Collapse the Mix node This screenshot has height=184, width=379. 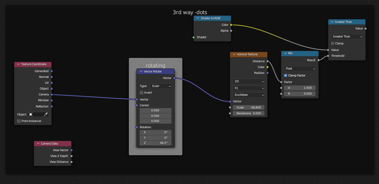pyautogui.click(x=286, y=53)
